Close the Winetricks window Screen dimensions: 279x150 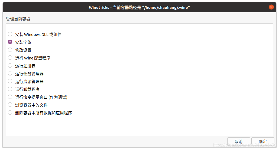271,7
